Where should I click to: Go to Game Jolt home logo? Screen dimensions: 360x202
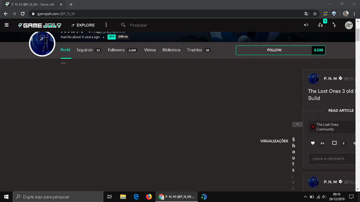click(x=40, y=25)
